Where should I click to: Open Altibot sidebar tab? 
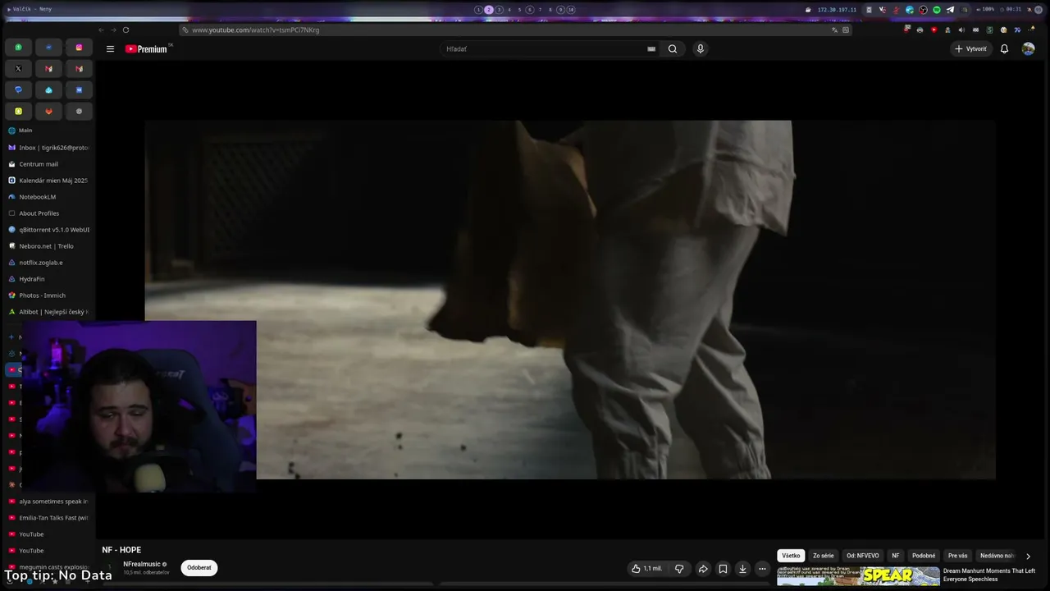pos(48,312)
